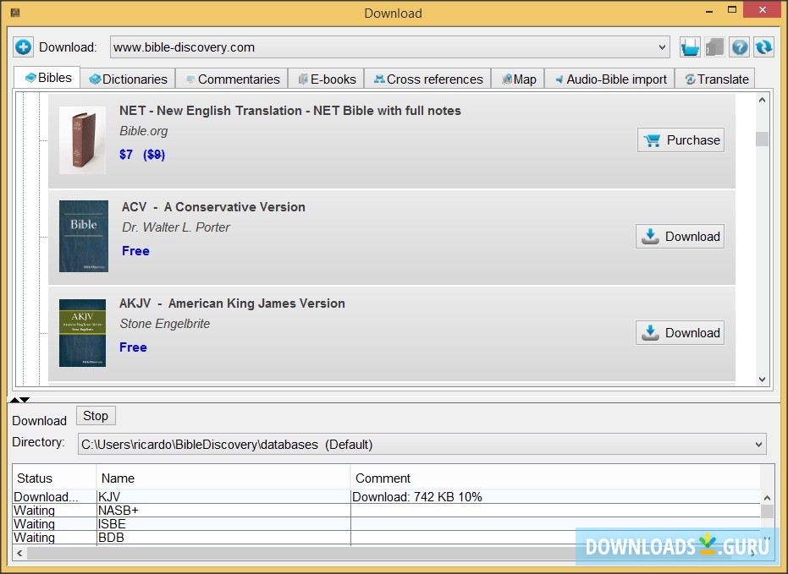Click the Waiting status of NASB+

point(34,511)
